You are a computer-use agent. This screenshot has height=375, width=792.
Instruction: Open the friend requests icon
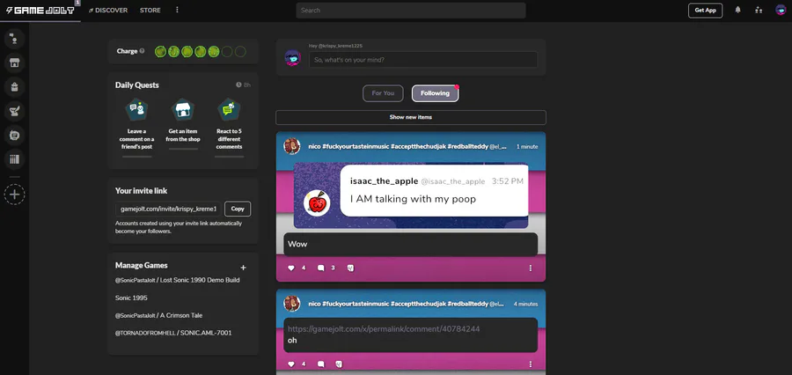point(759,10)
